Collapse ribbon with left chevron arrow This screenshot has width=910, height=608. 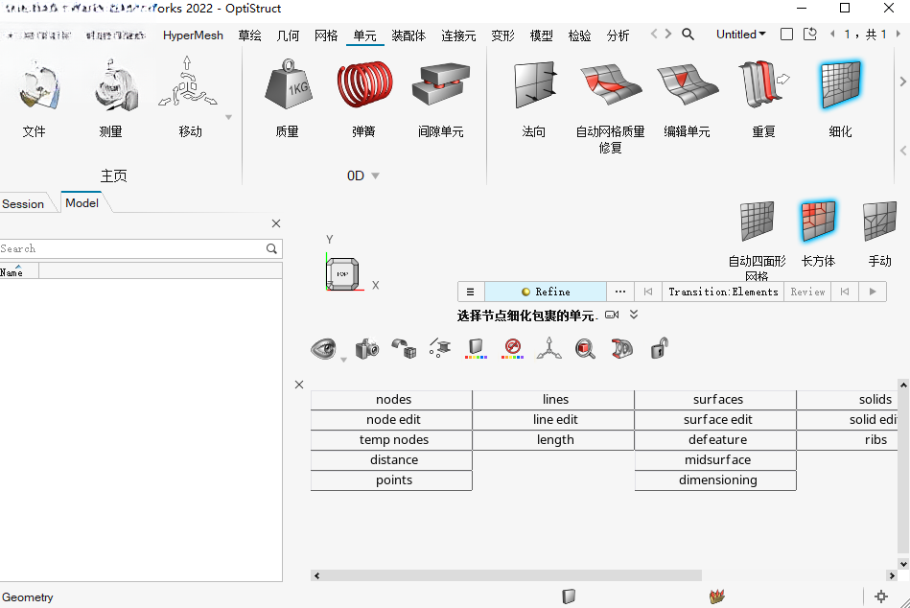click(x=902, y=151)
